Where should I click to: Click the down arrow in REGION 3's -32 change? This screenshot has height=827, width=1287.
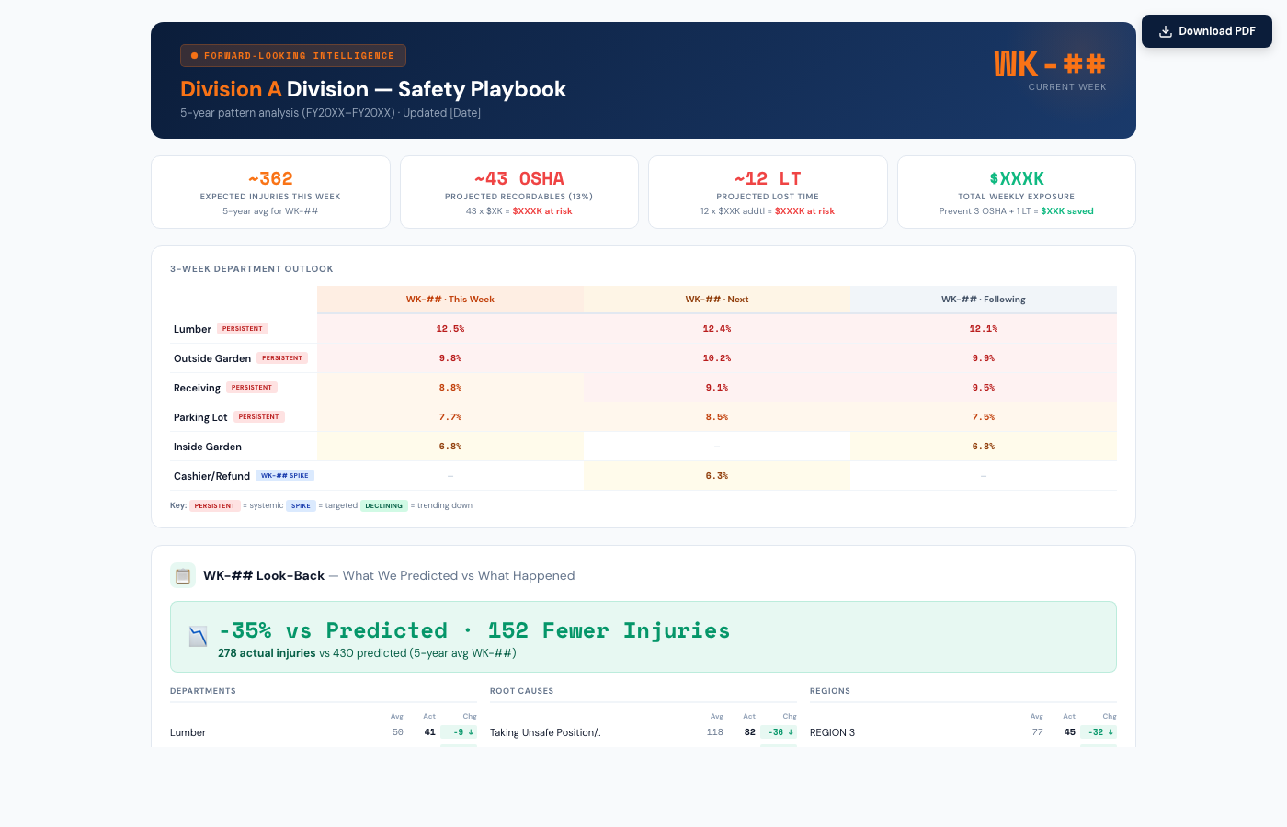pos(1110,732)
